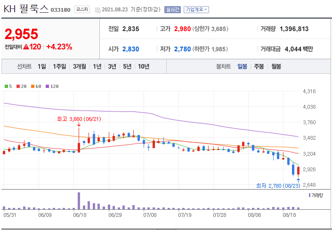This screenshot has height=230, width=332.
Task: Click the +4.23% change rate
Action: point(59,47)
